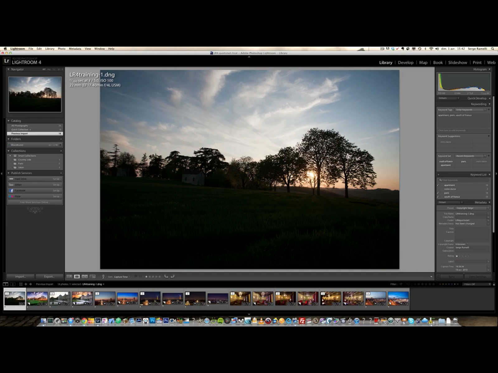Go forward with filmstrip right arrow
This screenshot has height=373, width=498.
click(x=31, y=284)
